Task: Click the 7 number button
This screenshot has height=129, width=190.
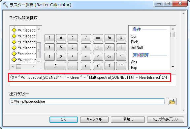Action: coord(49,38)
